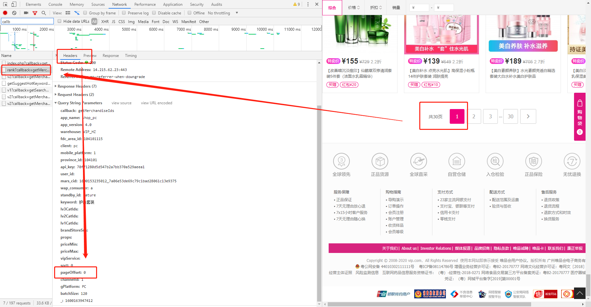This screenshot has width=591, height=307.
Task: Go to results page 2
Action: [474, 116]
